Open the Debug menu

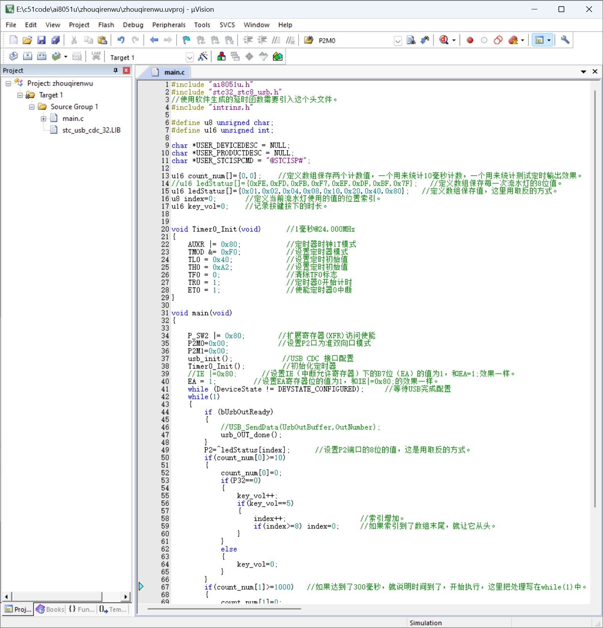[x=133, y=25]
